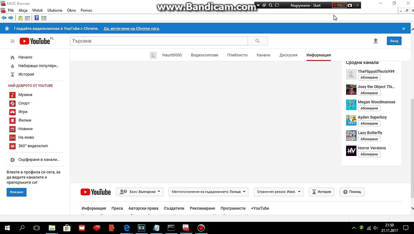Click the footer История button

coord(321,192)
